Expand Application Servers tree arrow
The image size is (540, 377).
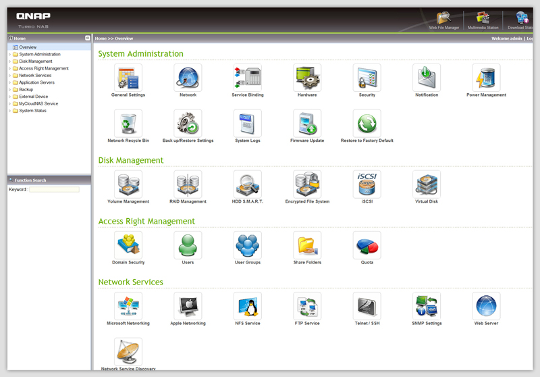click(x=9, y=82)
